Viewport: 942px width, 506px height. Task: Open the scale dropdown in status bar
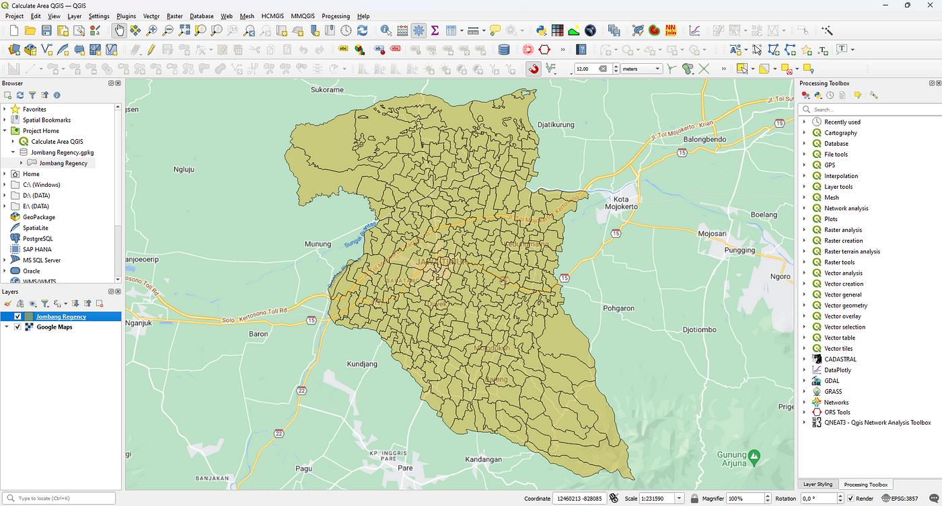(x=678, y=498)
